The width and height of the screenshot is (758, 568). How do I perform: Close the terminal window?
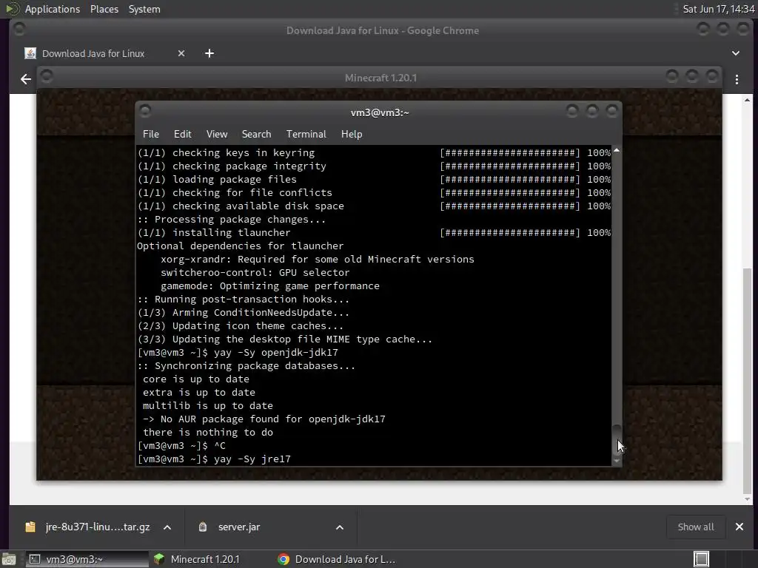point(611,112)
